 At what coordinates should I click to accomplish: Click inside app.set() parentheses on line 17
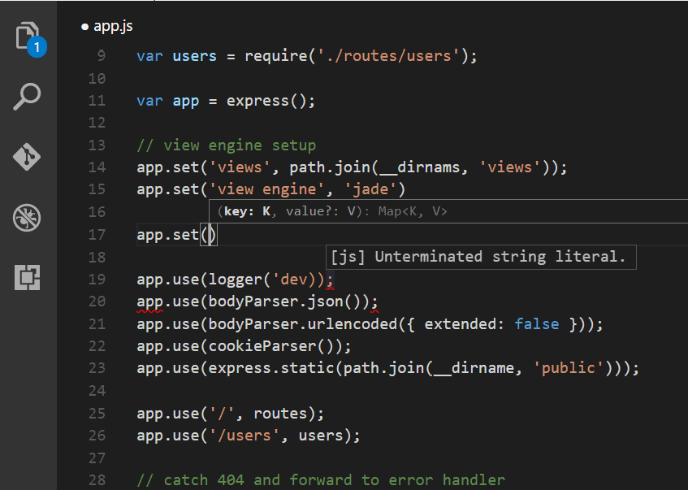(209, 235)
